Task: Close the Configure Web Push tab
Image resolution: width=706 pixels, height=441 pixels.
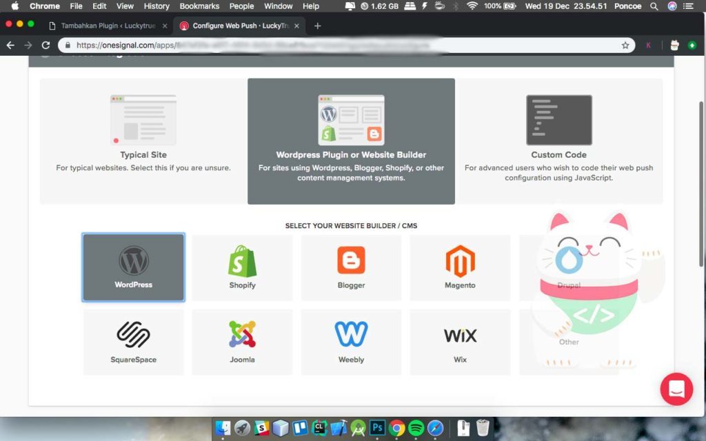Action: tap(296, 25)
